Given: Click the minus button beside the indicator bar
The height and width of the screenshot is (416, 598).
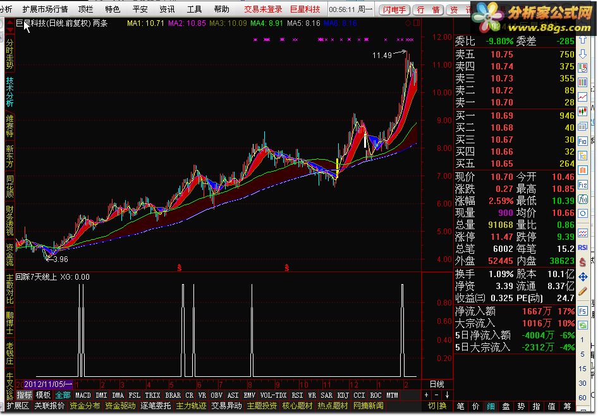Looking at the screenshot, I should click(x=437, y=395).
